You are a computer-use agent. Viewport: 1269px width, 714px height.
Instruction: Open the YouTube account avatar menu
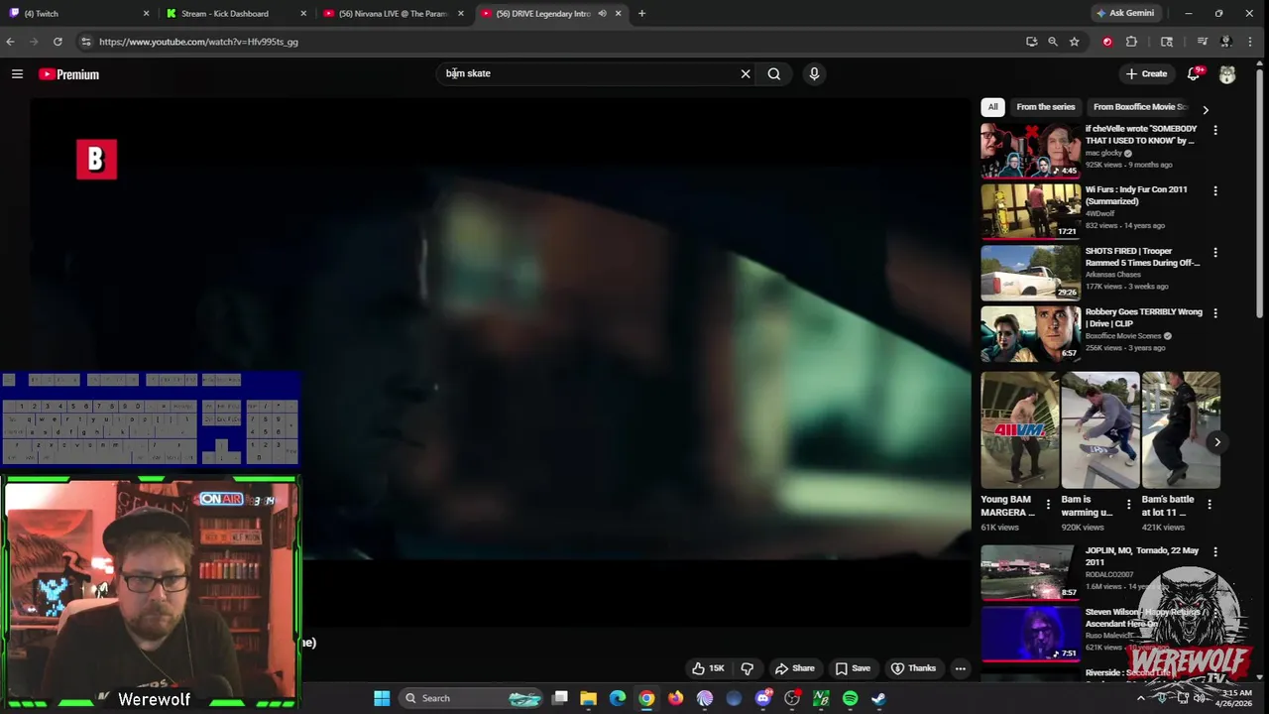(x=1227, y=74)
